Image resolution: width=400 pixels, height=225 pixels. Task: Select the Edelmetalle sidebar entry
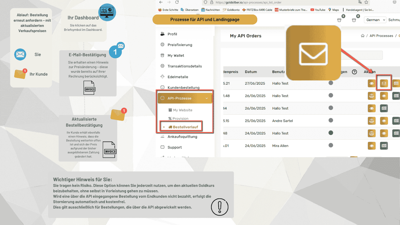pos(178,77)
